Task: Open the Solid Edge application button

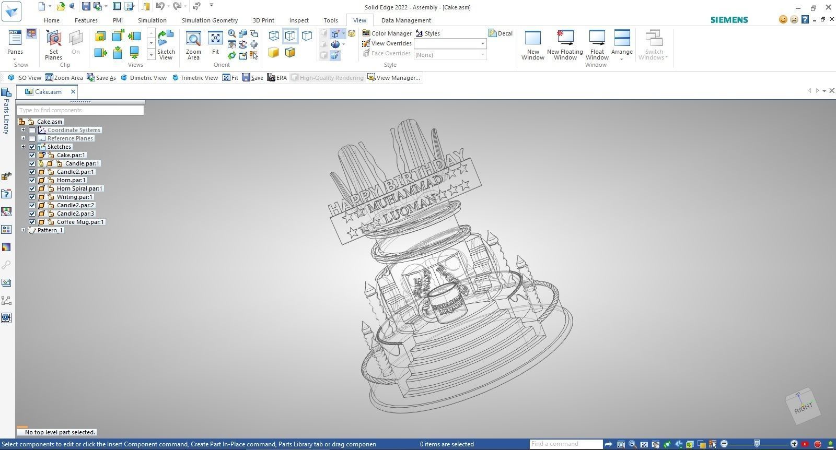Action: [x=11, y=11]
